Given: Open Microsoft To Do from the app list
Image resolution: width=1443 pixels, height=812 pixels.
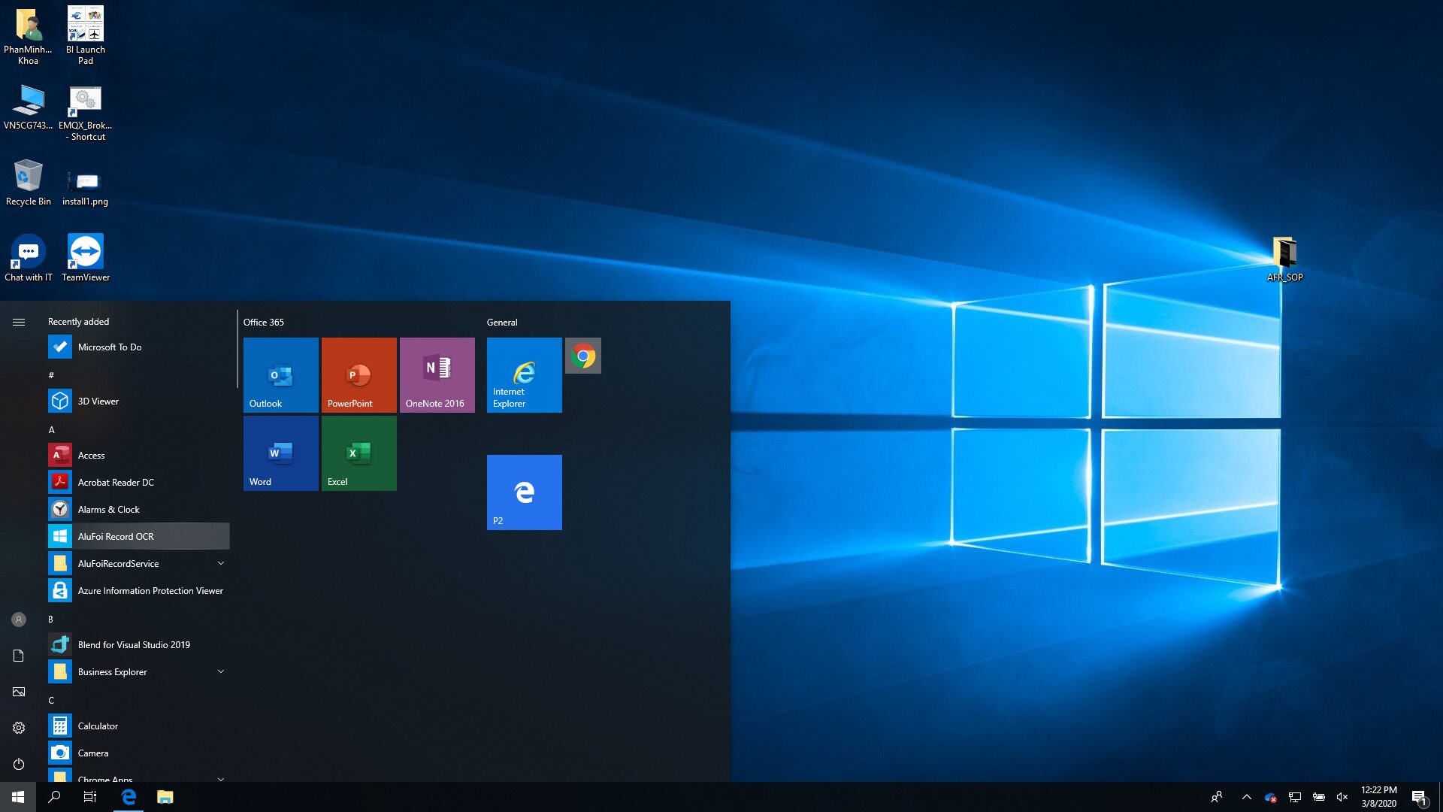Looking at the screenshot, I should point(138,347).
